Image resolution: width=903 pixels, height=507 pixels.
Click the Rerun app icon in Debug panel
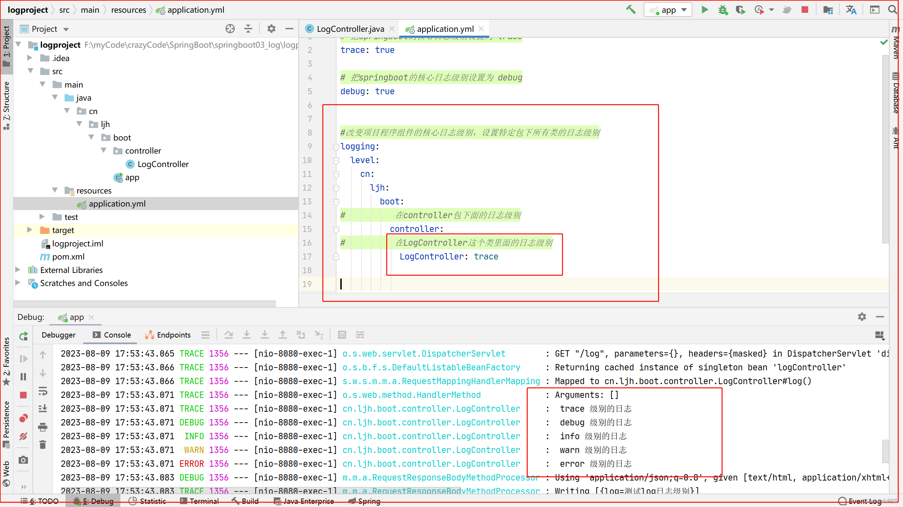pos(24,336)
